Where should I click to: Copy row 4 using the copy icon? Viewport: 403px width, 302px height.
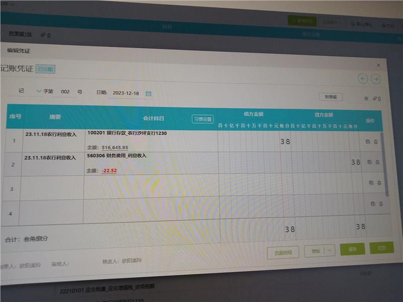pos(373,204)
